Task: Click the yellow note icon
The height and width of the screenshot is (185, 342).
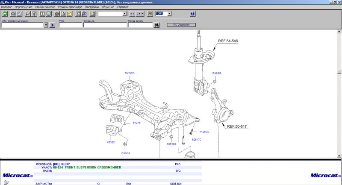Action: [x=69, y=14]
